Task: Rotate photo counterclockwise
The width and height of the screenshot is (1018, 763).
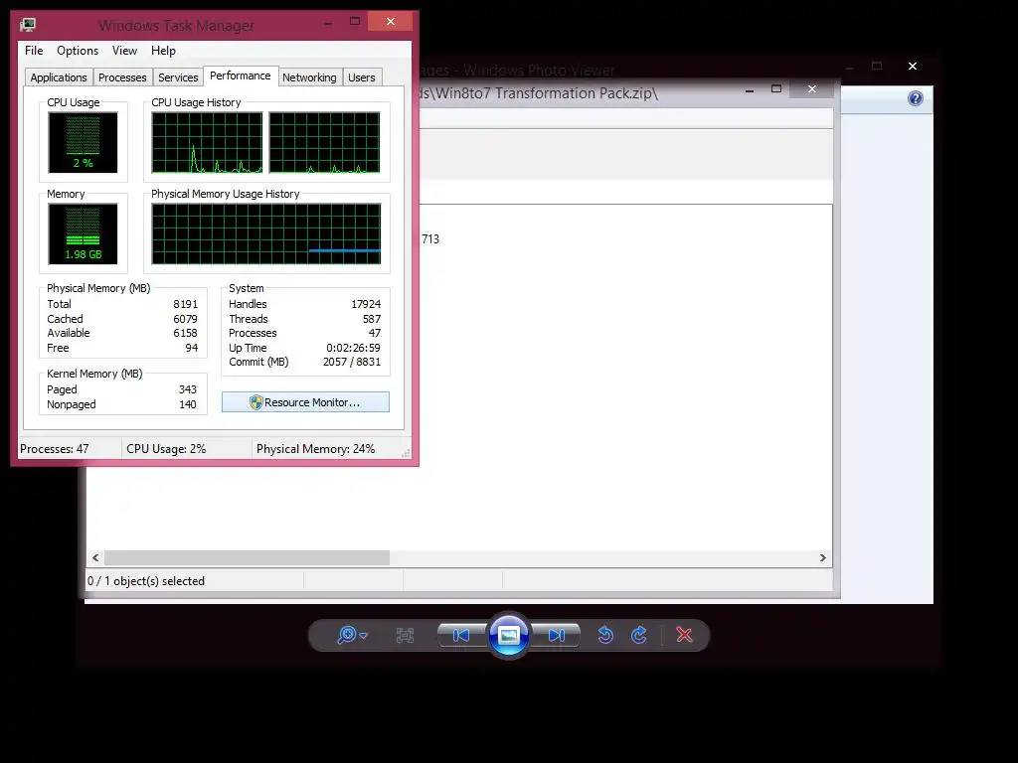Action: (x=605, y=635)
